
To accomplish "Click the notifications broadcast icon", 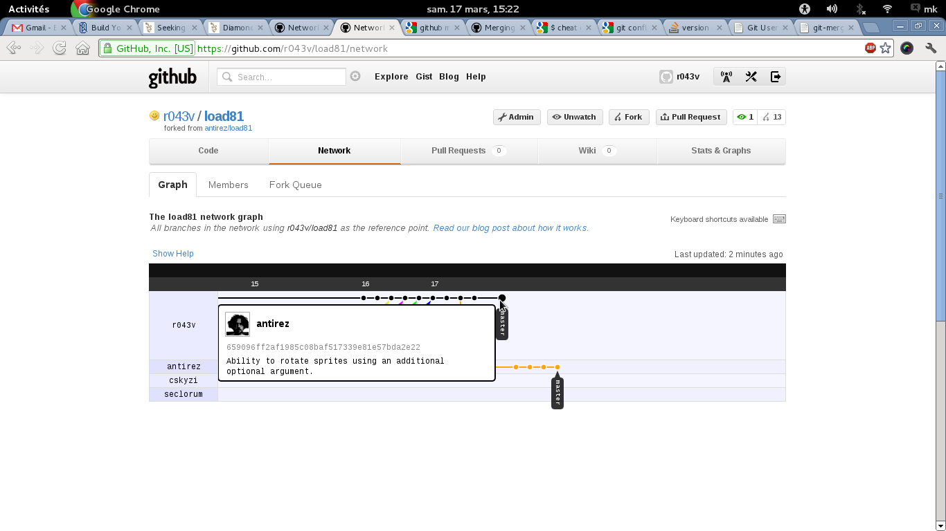I will (726, 77).
